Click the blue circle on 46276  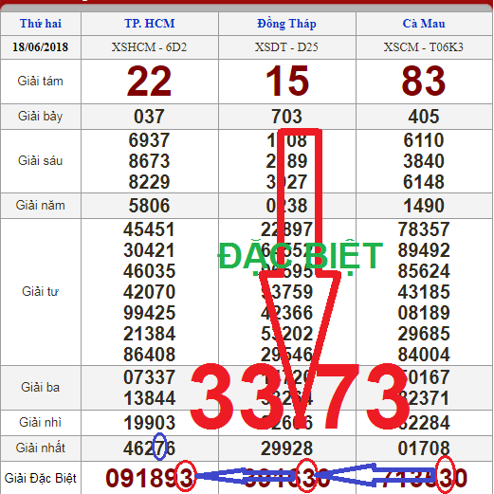[160, 447]
